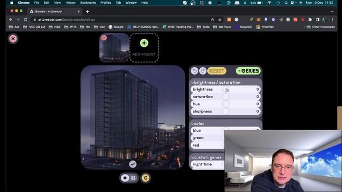This screenshot has height=192, width=342.
Task: Open the History menu
Action: pos(71,3)
